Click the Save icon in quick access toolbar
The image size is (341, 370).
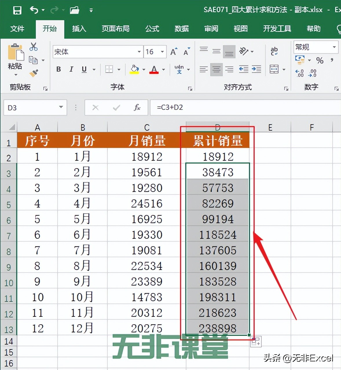(17, 10)
